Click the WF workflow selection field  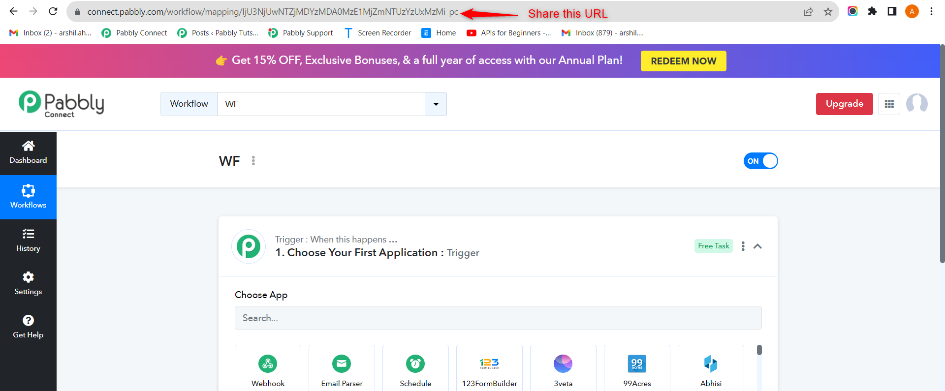click(321, 104)
